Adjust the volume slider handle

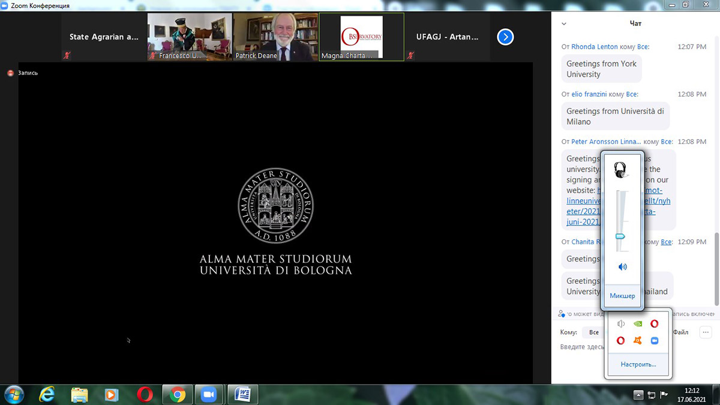coord(620,236)
